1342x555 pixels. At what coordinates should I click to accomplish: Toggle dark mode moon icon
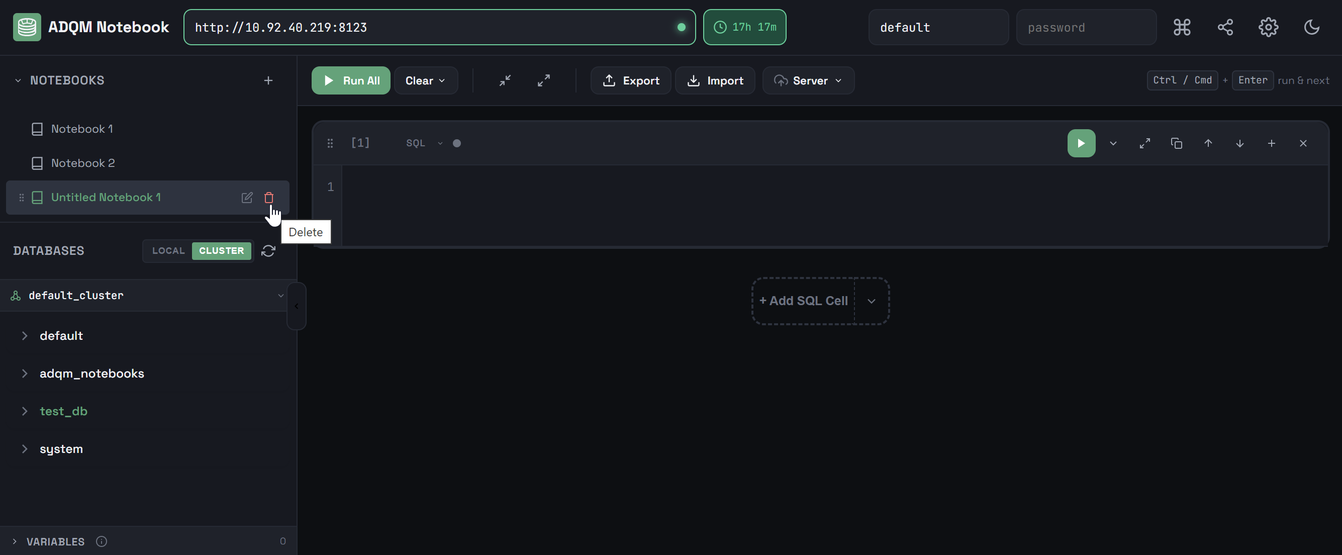tap(1311, 27)
